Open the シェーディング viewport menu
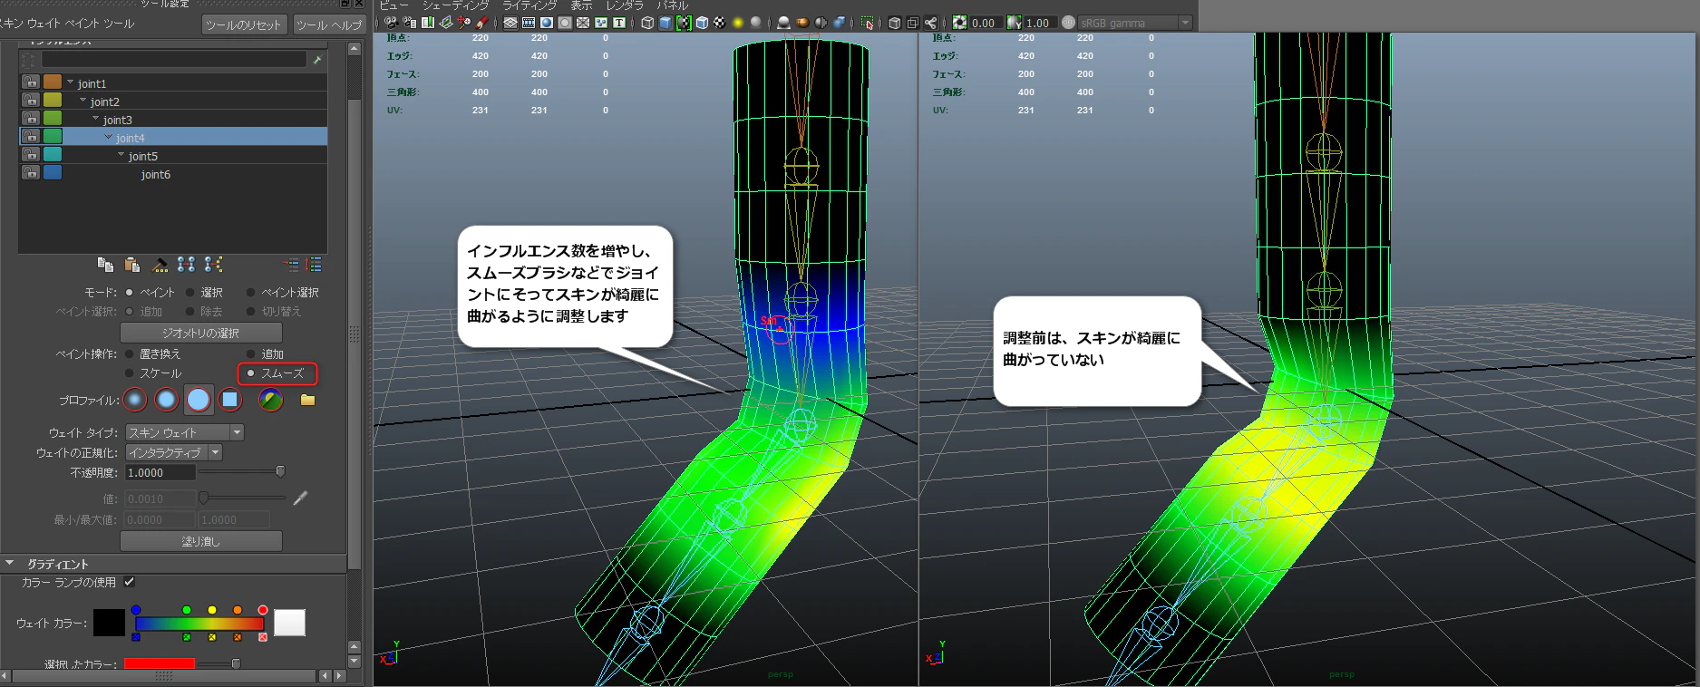 click(455, 5)
